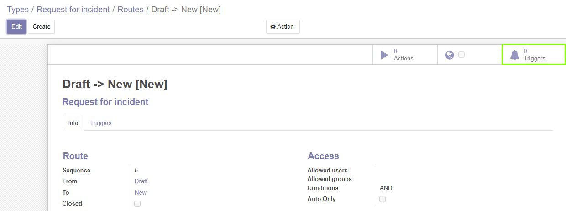Switch to the Triggers tab
566x211 pixels.
[x=101, y=123]
